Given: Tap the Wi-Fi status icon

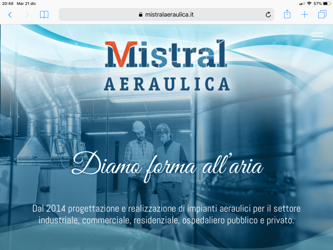Looking at the screenshot, I should (309, 3).
